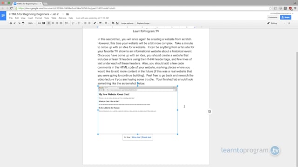
Task: Select Break text image option
Action: coord(147,137)
